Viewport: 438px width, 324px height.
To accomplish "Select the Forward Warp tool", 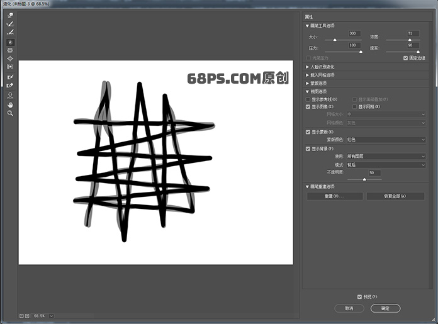I will pyautogui.click(x=10, y=16).
